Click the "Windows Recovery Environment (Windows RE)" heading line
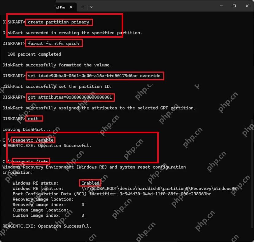Viewport: 254px width, 242px height. [x=94, y=167]
